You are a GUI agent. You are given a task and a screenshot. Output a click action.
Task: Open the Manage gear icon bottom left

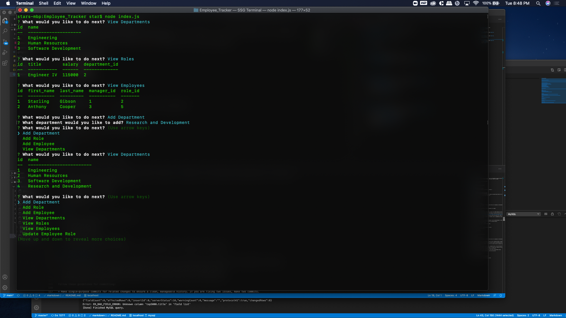[5, 288]
